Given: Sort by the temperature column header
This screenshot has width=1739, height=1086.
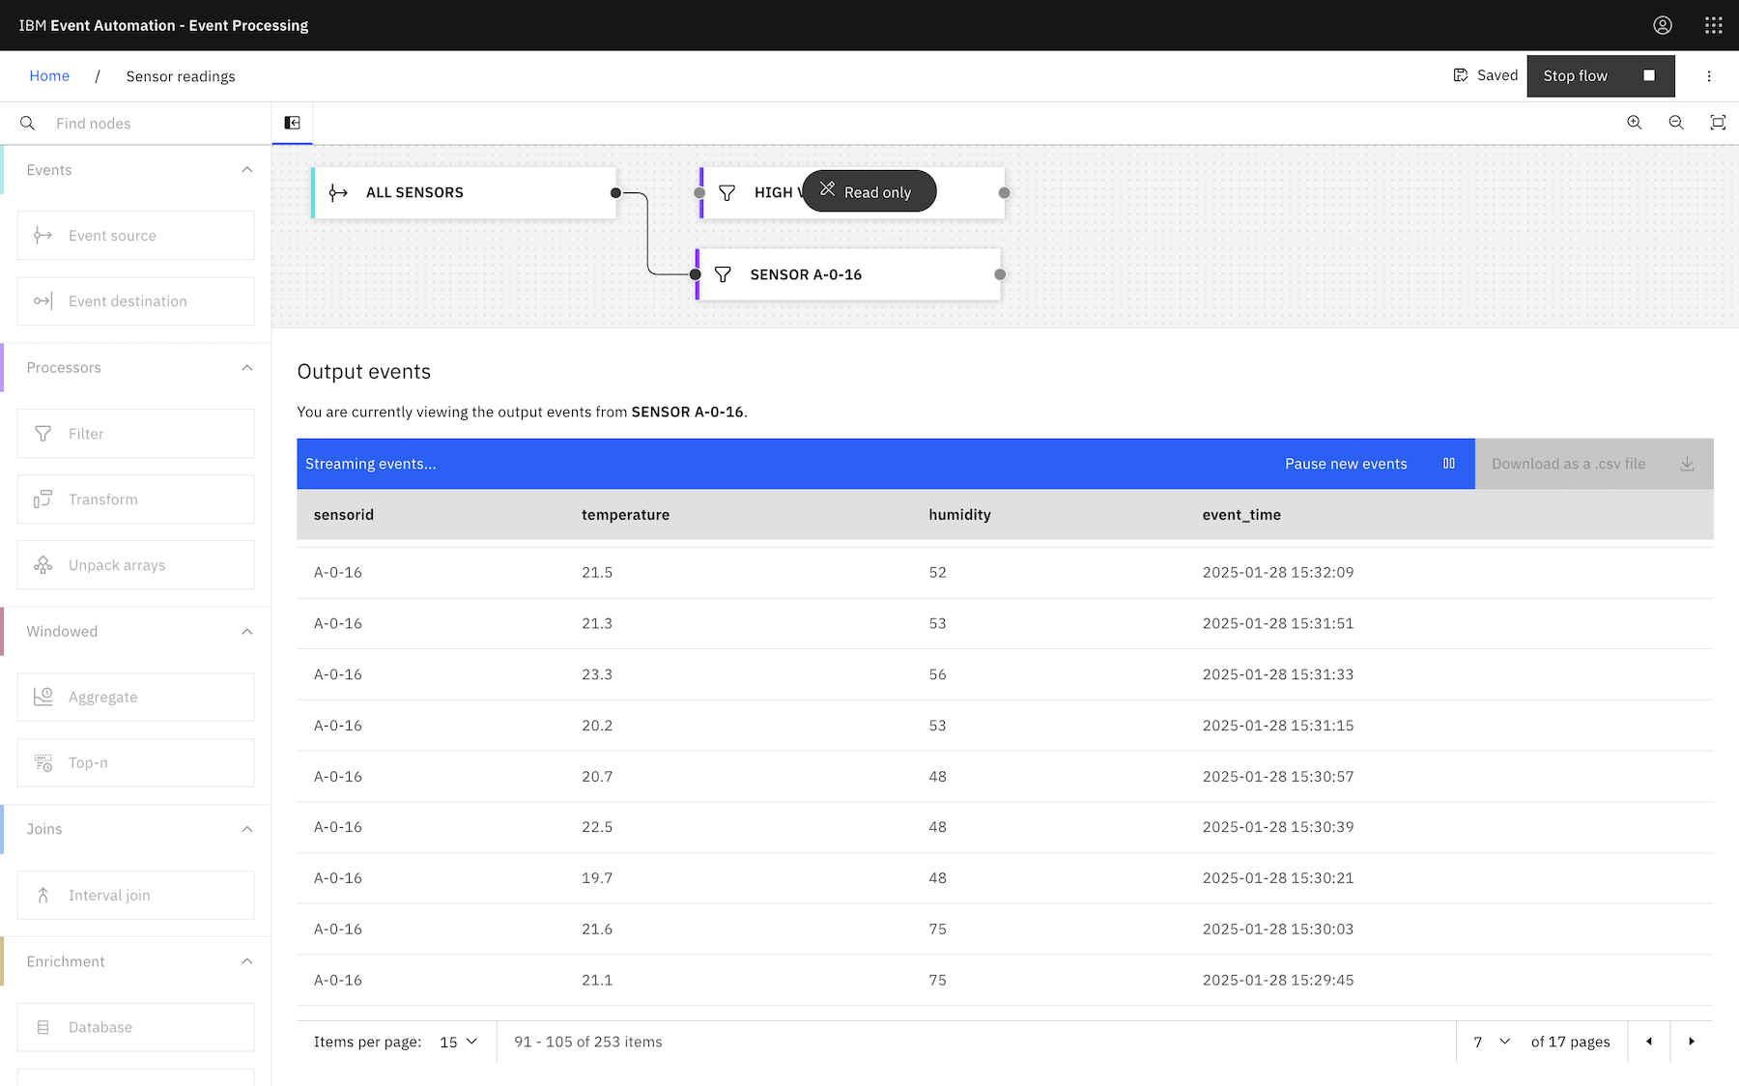Looking at the screenshot, I should (x=625, y=515).
